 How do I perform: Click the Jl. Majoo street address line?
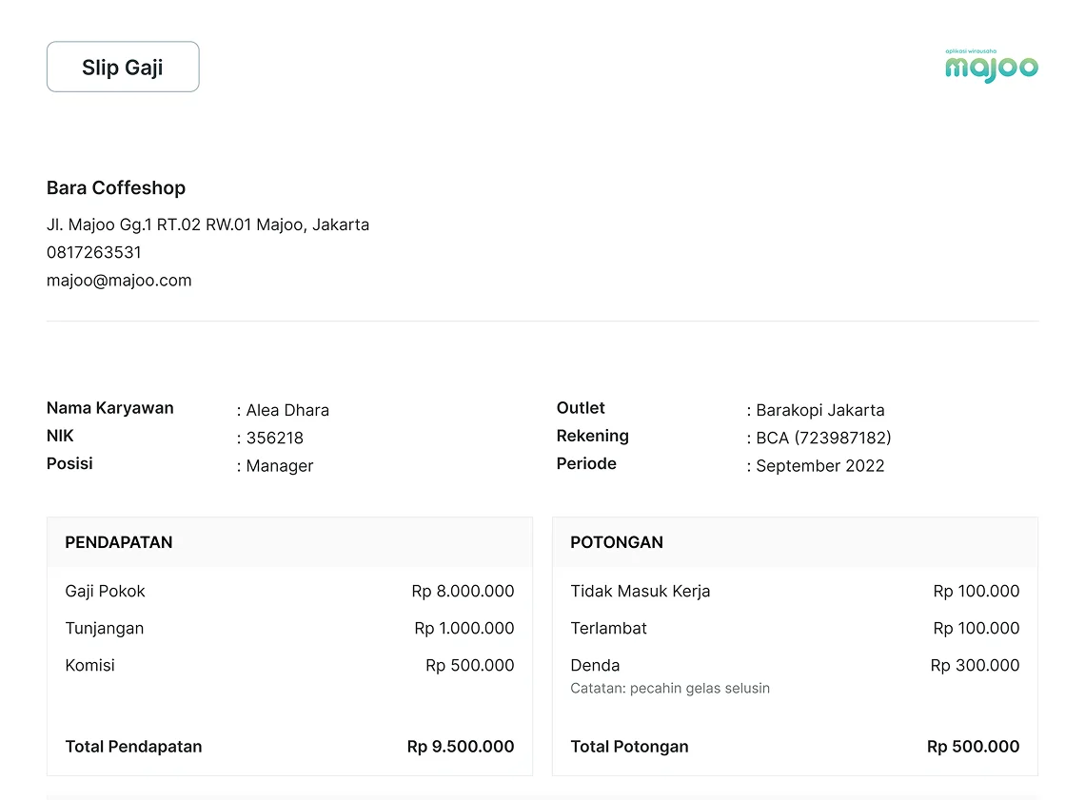click(207, 225)
